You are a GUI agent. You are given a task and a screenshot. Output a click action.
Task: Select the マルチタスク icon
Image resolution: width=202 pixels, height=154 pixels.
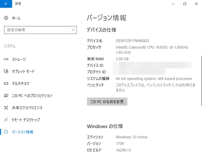coord(6,84)
